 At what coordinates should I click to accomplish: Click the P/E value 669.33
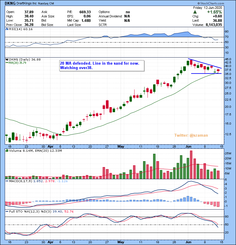[85, 12]
